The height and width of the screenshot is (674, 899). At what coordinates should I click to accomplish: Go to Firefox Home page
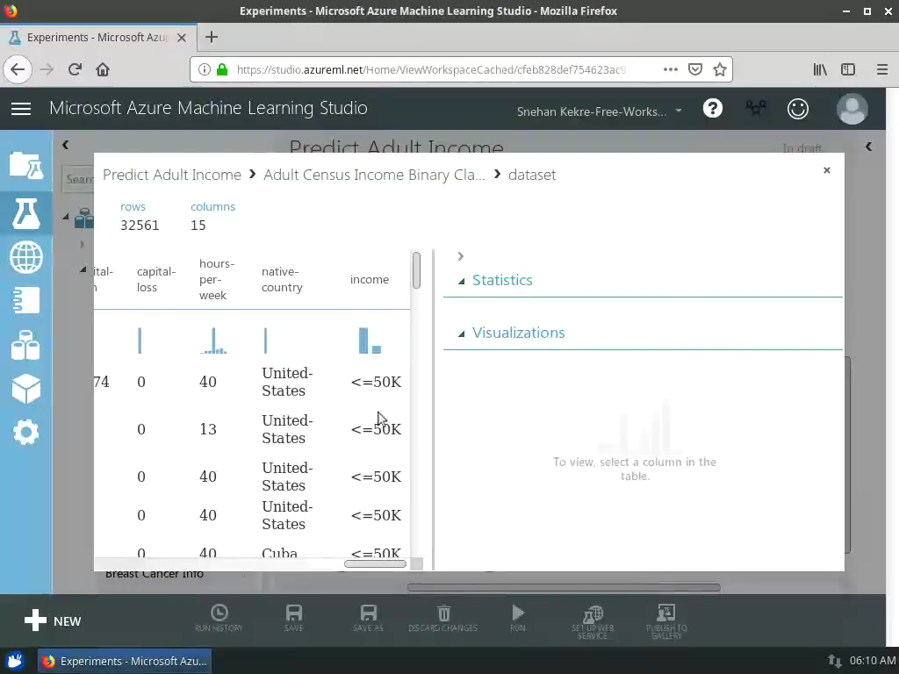pyautogui.click(x=103, y=70)
